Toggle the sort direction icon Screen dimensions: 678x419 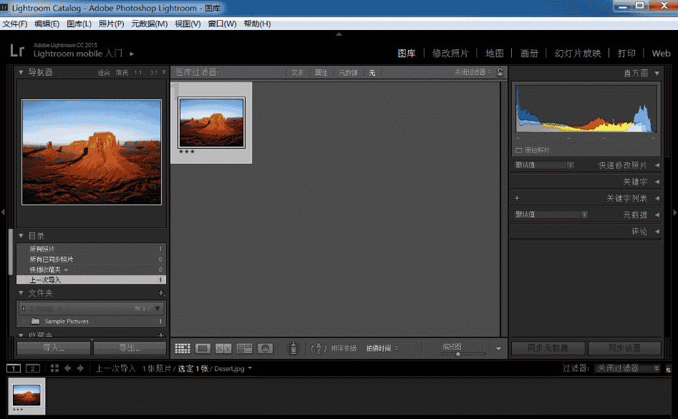pyautogui.click(x=318, y=348)
